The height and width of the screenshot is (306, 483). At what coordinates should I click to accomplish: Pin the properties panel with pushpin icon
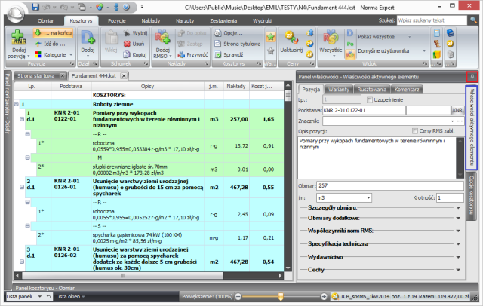(x=472, y=77)
